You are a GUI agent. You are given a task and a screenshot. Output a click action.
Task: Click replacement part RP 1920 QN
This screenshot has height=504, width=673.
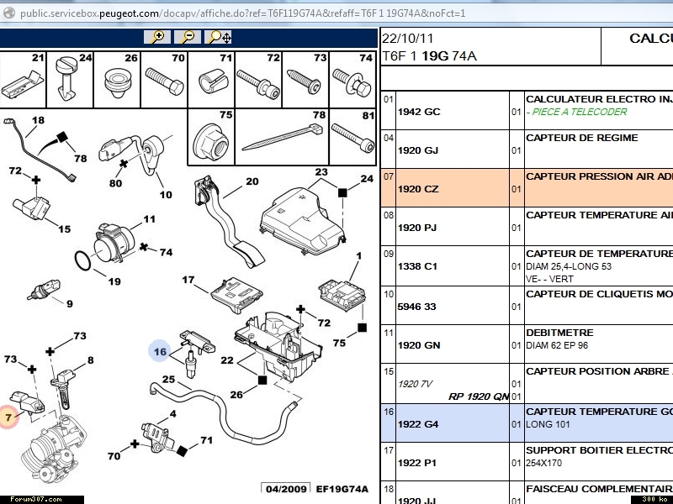479,397
